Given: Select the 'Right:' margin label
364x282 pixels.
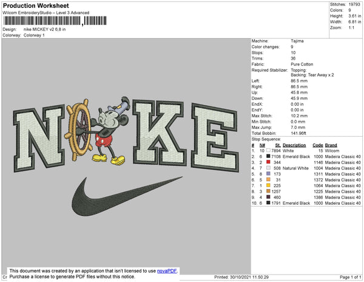Looking at the screenshot, I should (257, 87).
